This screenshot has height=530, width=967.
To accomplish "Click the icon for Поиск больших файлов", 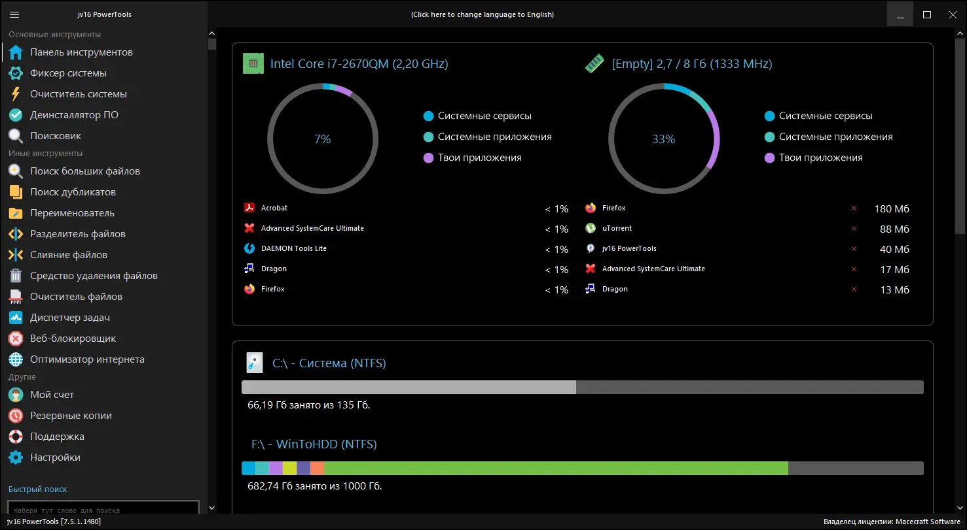I will pyautogui.click(x=16, y=171).
